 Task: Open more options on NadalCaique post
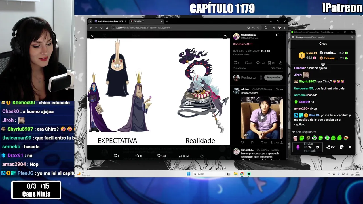pyautogui.click(x=282, y=35)
